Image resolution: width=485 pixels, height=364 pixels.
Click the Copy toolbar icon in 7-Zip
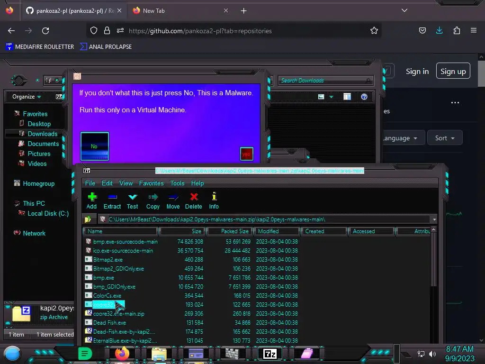(x=153, y=201)
